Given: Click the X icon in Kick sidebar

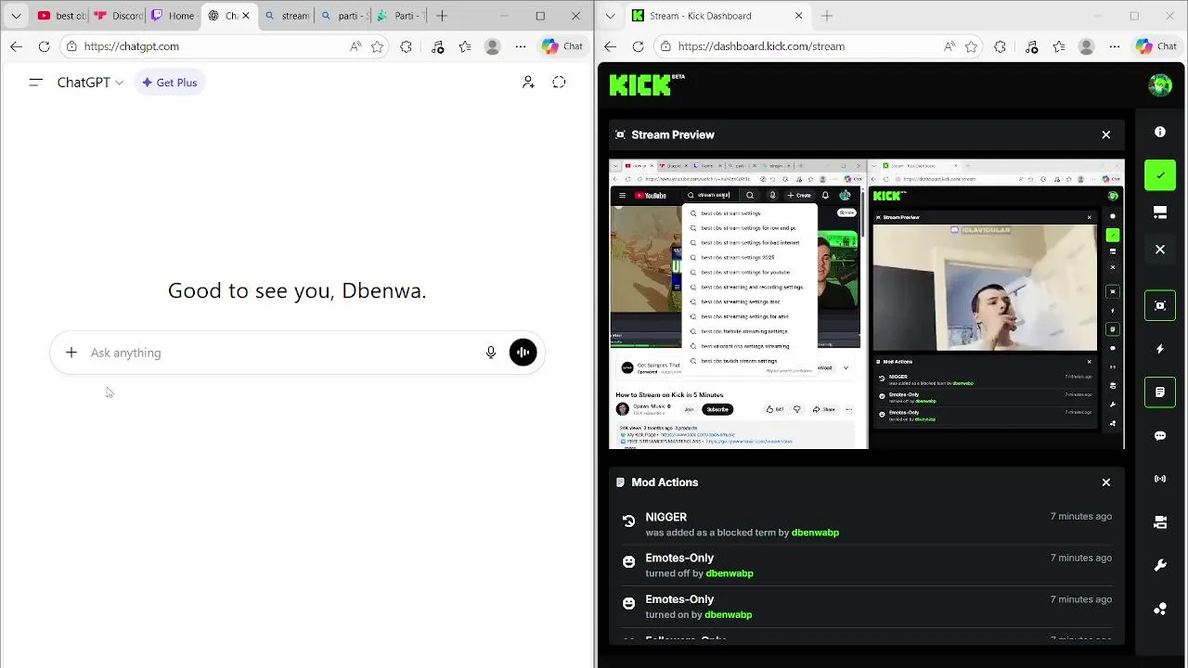Looking at the screenshot, I should click(x=1159, y=250).
